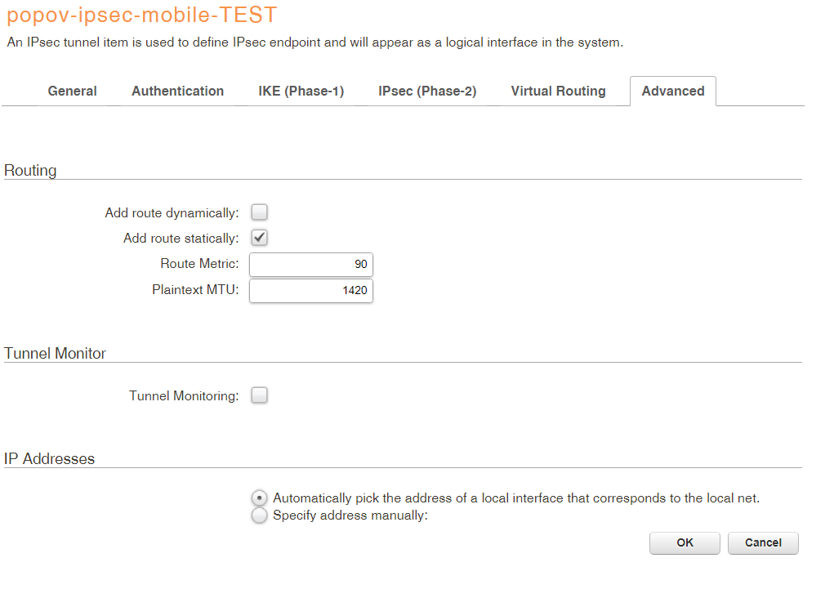This screenshot has width=834, height=616.
Task: Open the Virtual Routing tab
Action: (x=558, y=92)
